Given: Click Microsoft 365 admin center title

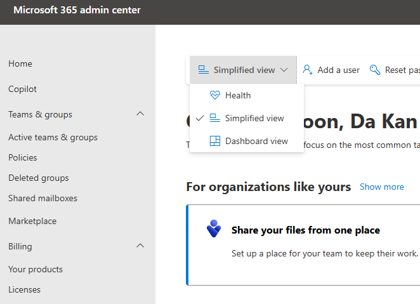Looking at the screenshot, I should (x=77, y=10).
